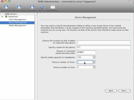
Task: Click the happymeal server status icon
Action: tap(6, 17)
